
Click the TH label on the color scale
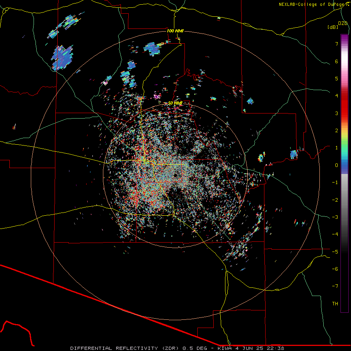335,304
